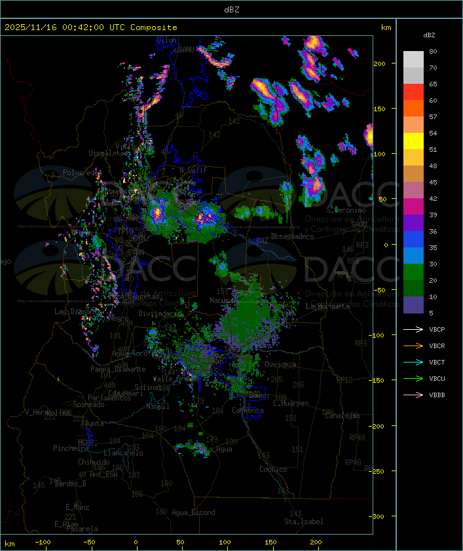463x551 pixels.
Task: Click the Polvaredas map label
Action: [81, 173]
